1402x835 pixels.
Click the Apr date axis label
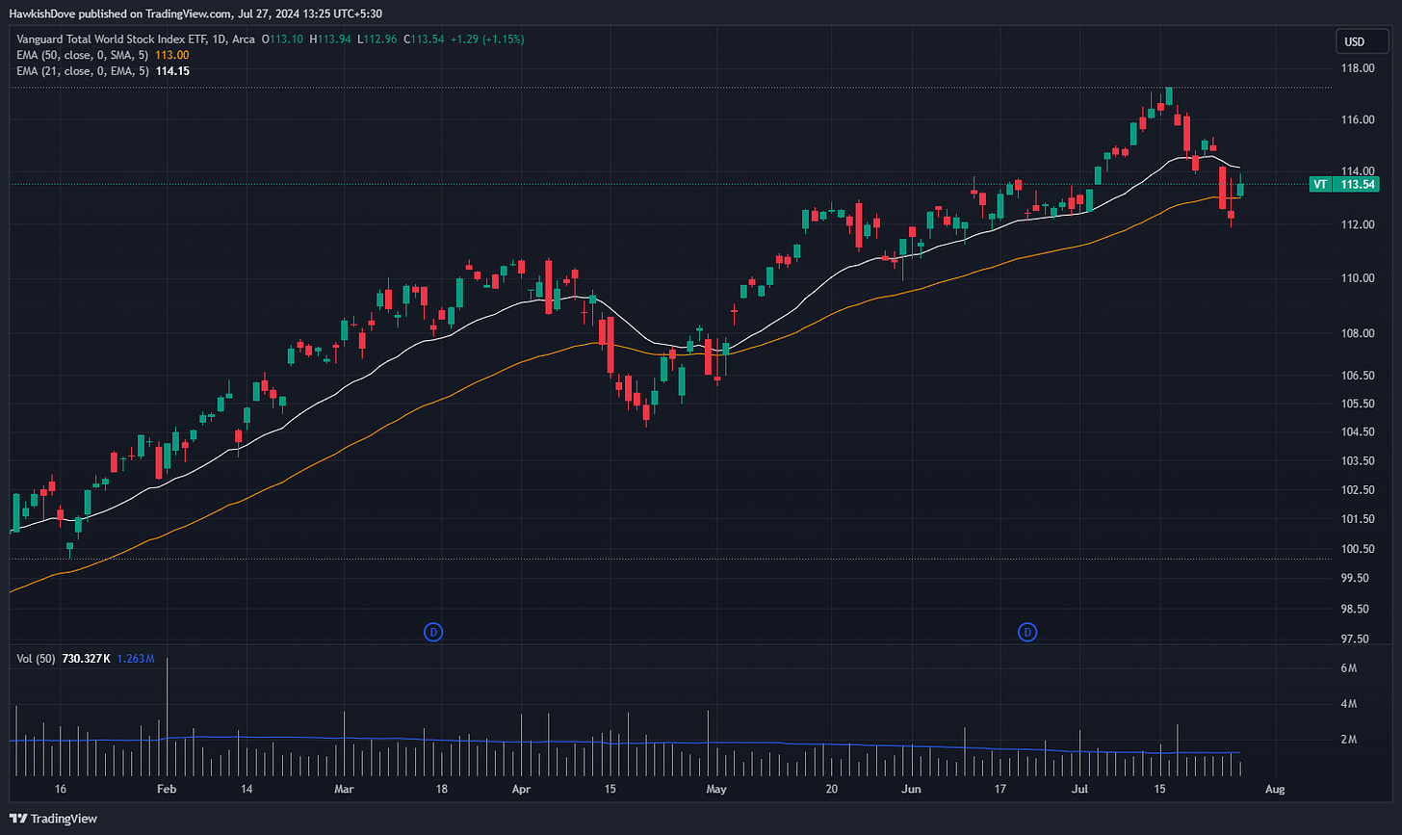(521, 789)
